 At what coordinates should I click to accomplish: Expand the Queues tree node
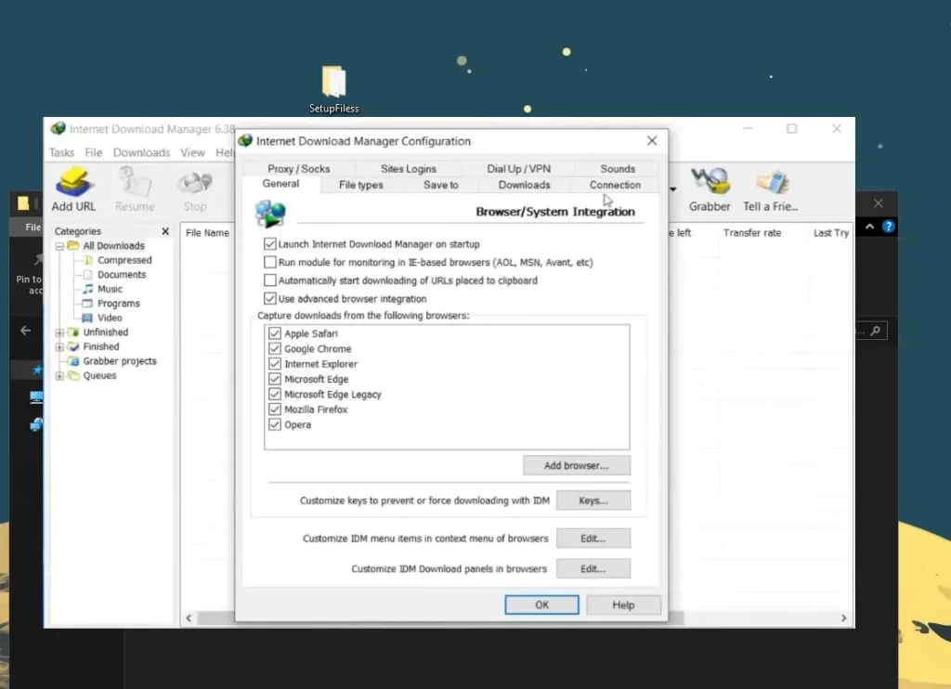pos(59,376)
